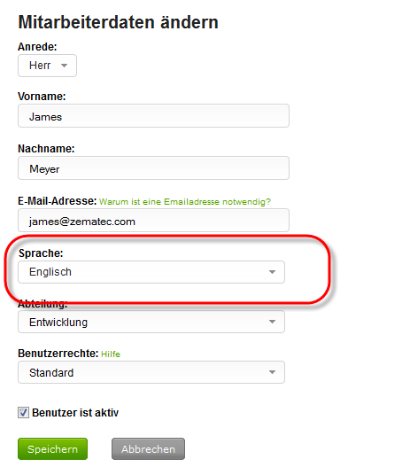This screenshot has width=402, height=467.
Task: Click the arrow icon in Benutzerrechte box
Action: (x=272, y=372)
